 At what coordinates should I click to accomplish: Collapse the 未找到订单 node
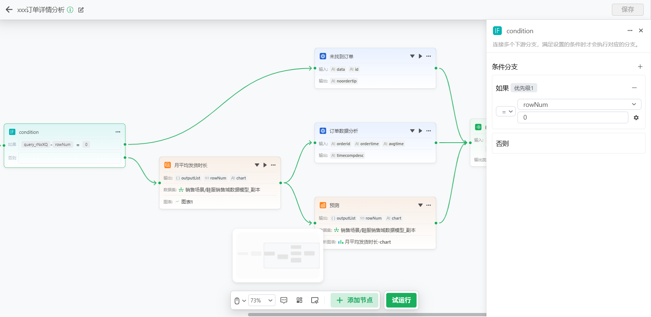pos(412,57)
